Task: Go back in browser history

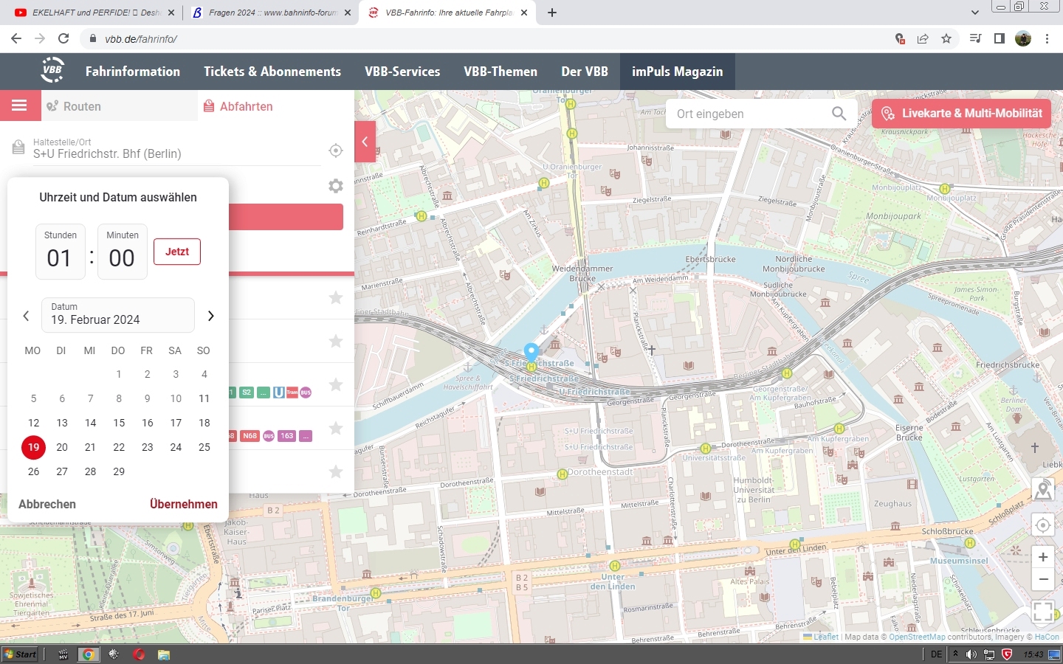Action: click(16, 38)
